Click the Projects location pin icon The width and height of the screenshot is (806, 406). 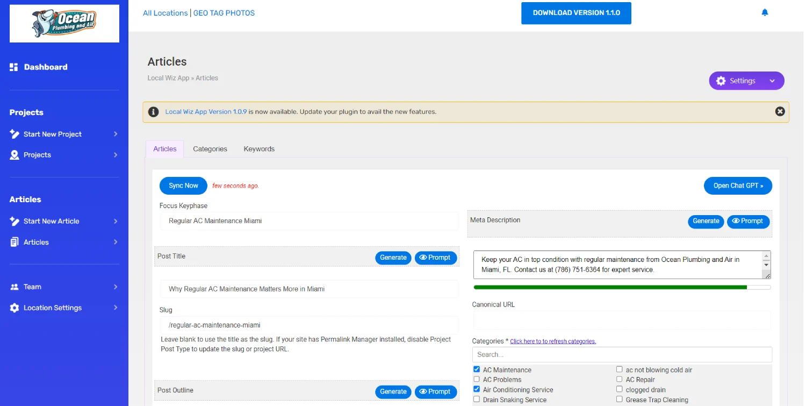[15, 155]
